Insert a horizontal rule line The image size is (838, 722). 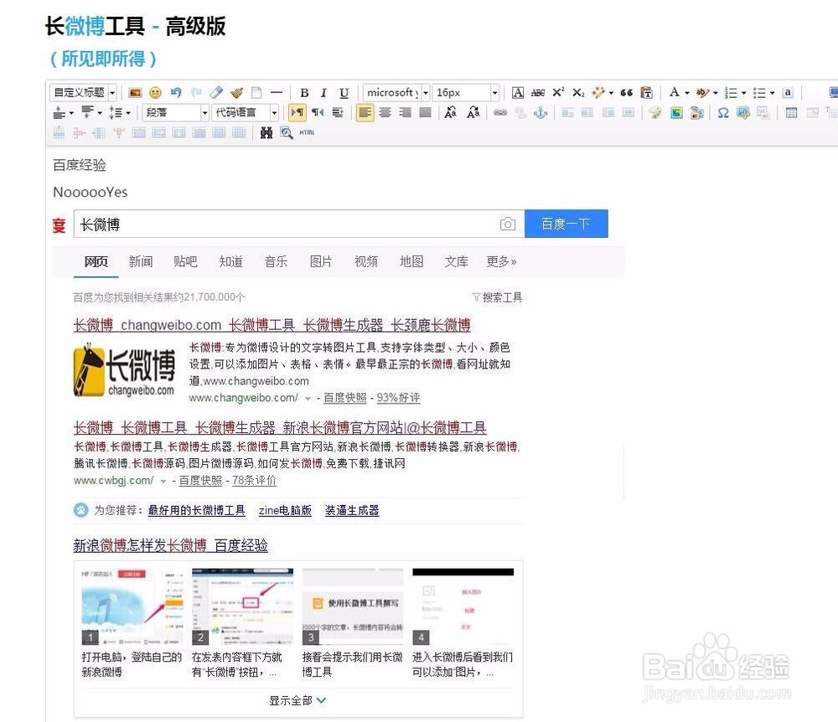tap(277, 92)
